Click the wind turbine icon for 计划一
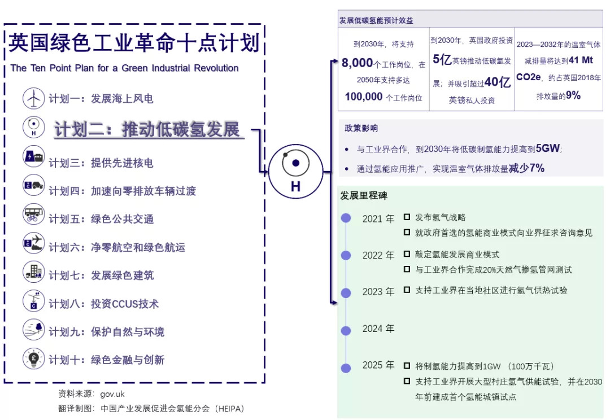Viewport: 610px width, 420px height. point(33,98)
